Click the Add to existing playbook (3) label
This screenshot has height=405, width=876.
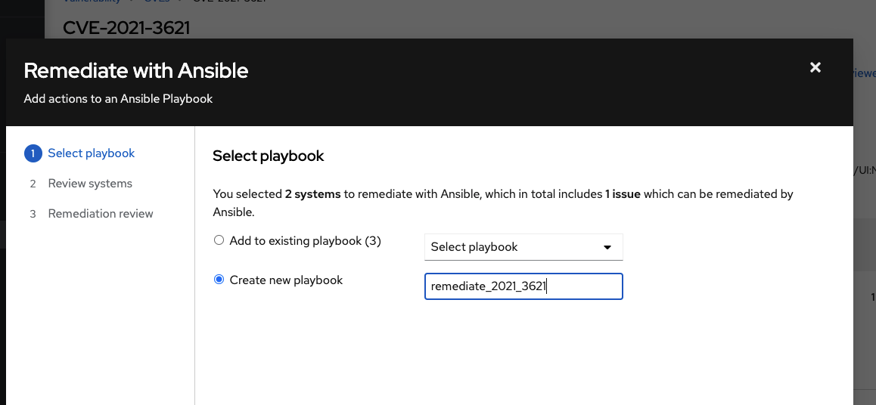point(305,241)
